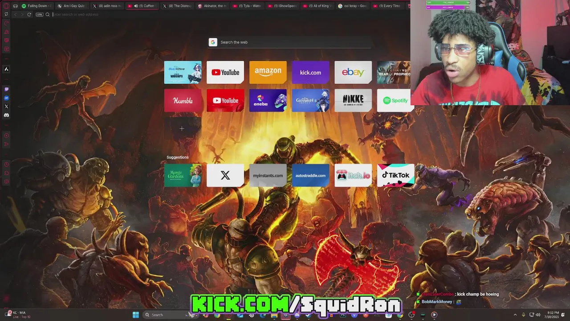Open the kick.com speed dial tile
570x321 pixels.
pyautogui.click(x=310, y=72)
